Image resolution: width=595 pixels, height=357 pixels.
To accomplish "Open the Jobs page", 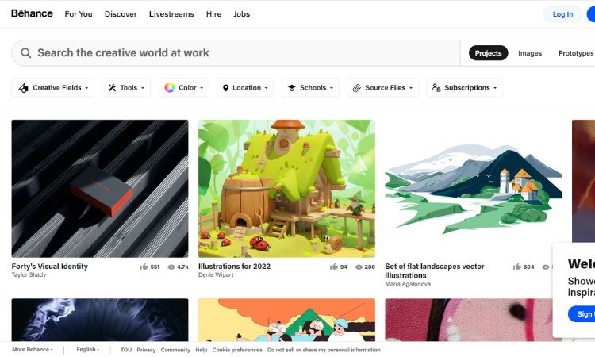I will [x=241, y=14].
